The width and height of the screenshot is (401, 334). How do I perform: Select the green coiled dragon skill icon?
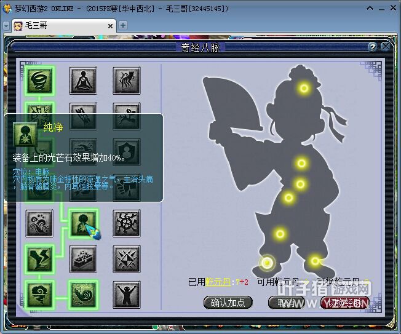coord(83,295)
